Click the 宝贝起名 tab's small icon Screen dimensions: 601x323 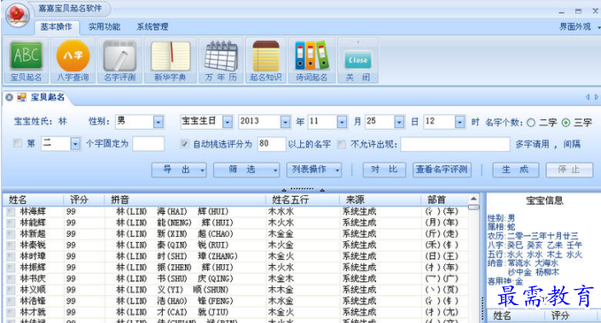21,97
